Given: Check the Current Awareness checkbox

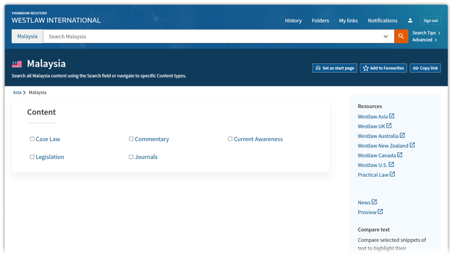Looking at the screenshot, I should [x=230, y=139].
